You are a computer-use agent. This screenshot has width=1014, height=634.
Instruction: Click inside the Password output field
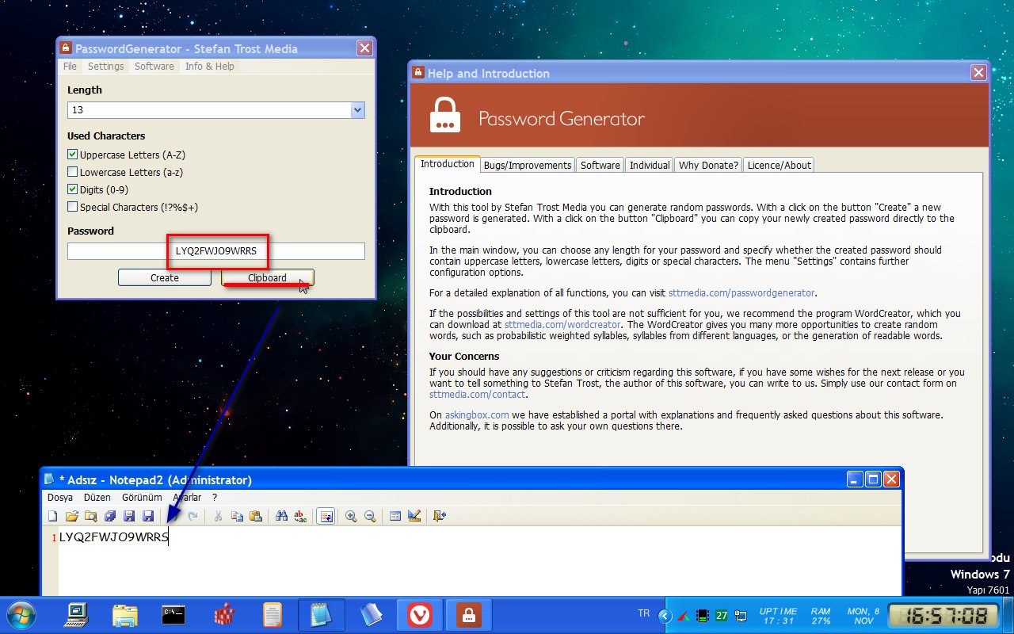(x=216, y=251)
